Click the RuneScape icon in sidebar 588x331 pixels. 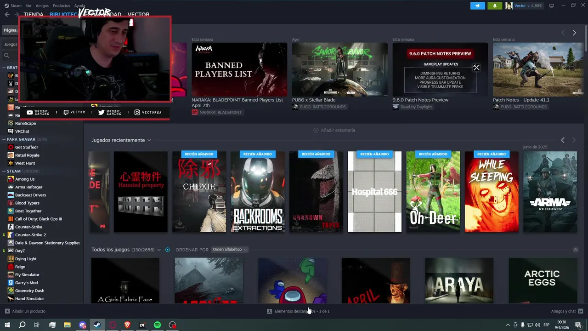click(11, 123)
